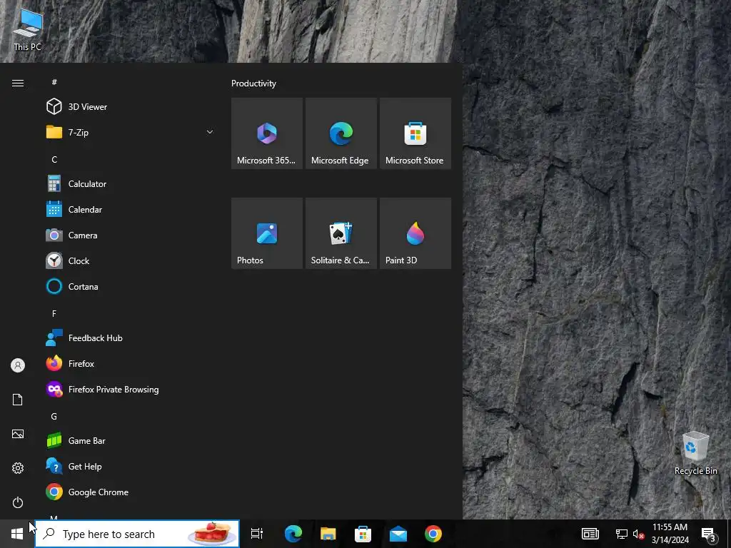This screenshot has width=731, height=548.
Task: Select Recycle Bin desktop icon
Action: point(696,453)
